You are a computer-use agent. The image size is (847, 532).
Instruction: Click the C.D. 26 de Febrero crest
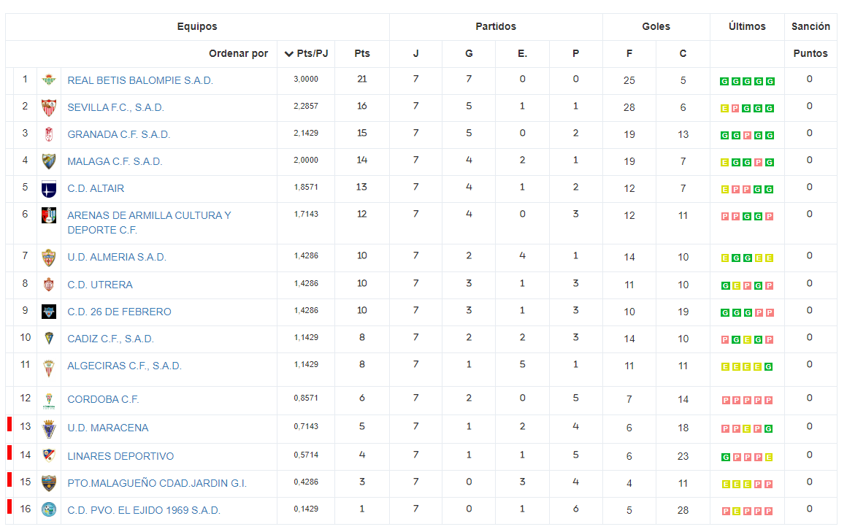(x=49, y=312)
